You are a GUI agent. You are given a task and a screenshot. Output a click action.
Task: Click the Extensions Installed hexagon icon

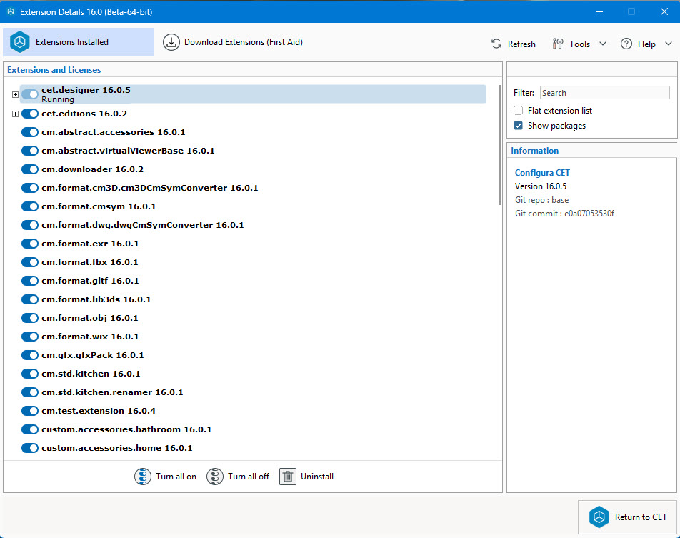(20, 42)
